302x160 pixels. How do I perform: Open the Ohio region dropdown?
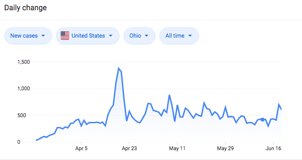(139, 36)
